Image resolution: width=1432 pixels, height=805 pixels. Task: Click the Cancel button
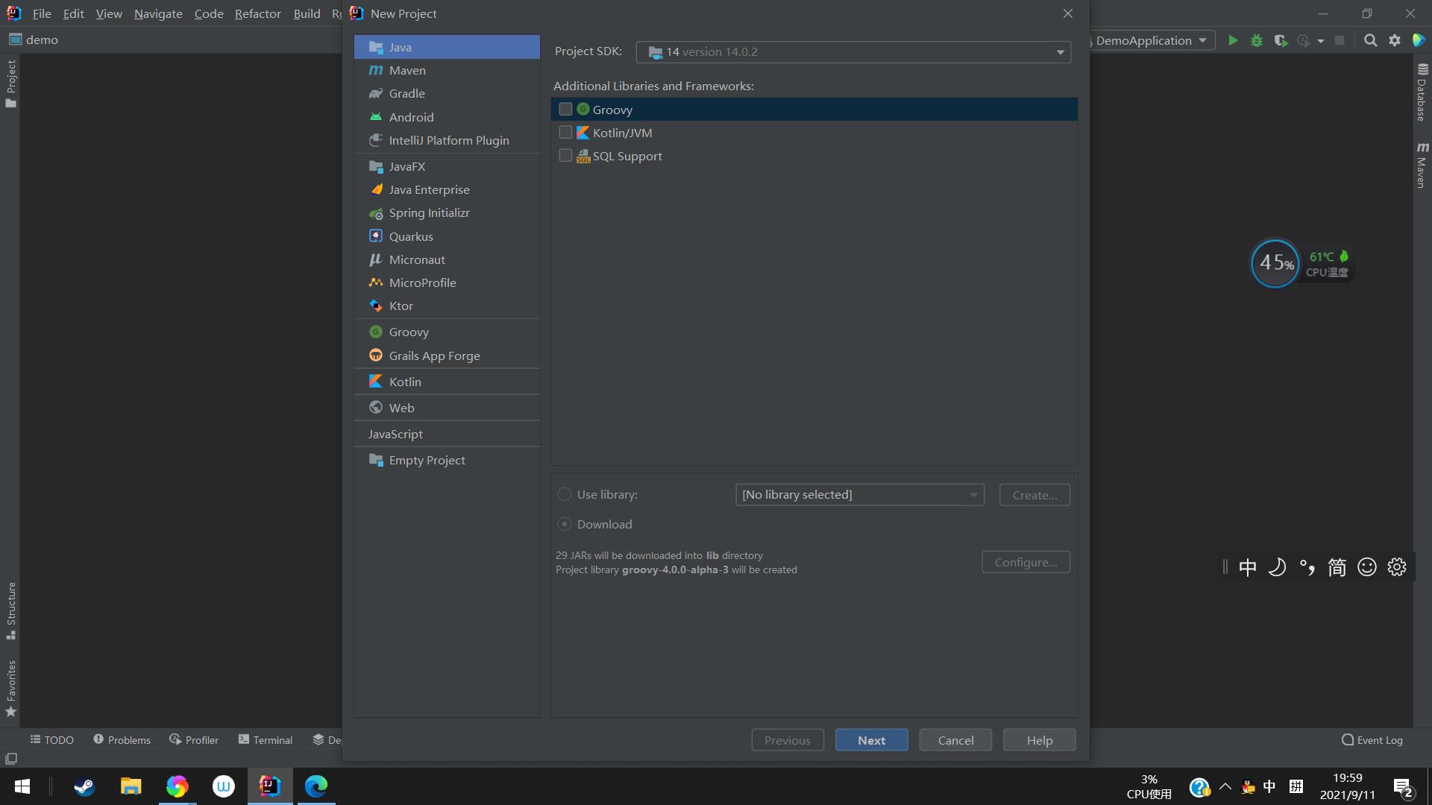pyautogui.click(x=955, y=740)
